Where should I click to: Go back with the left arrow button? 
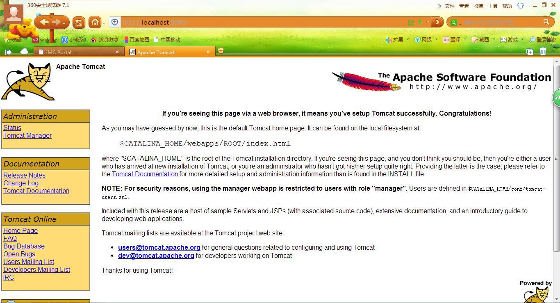click(x=44, y=22)
